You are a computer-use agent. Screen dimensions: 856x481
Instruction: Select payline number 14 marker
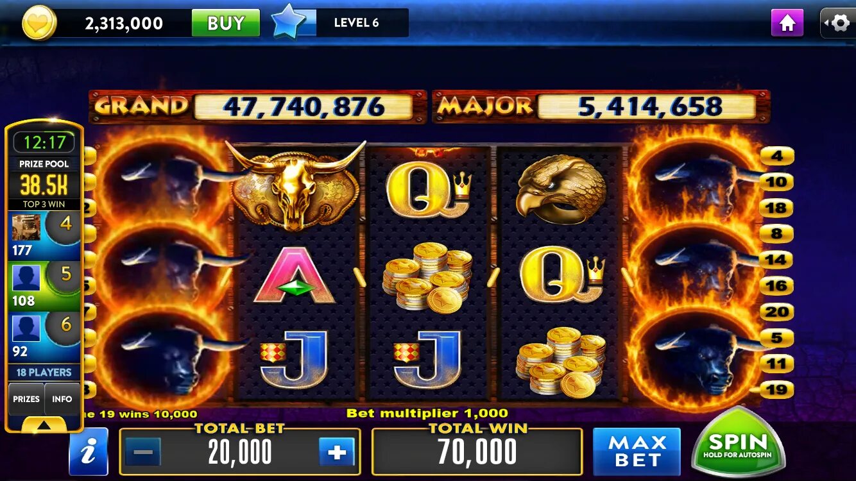(x=776, y=260)
